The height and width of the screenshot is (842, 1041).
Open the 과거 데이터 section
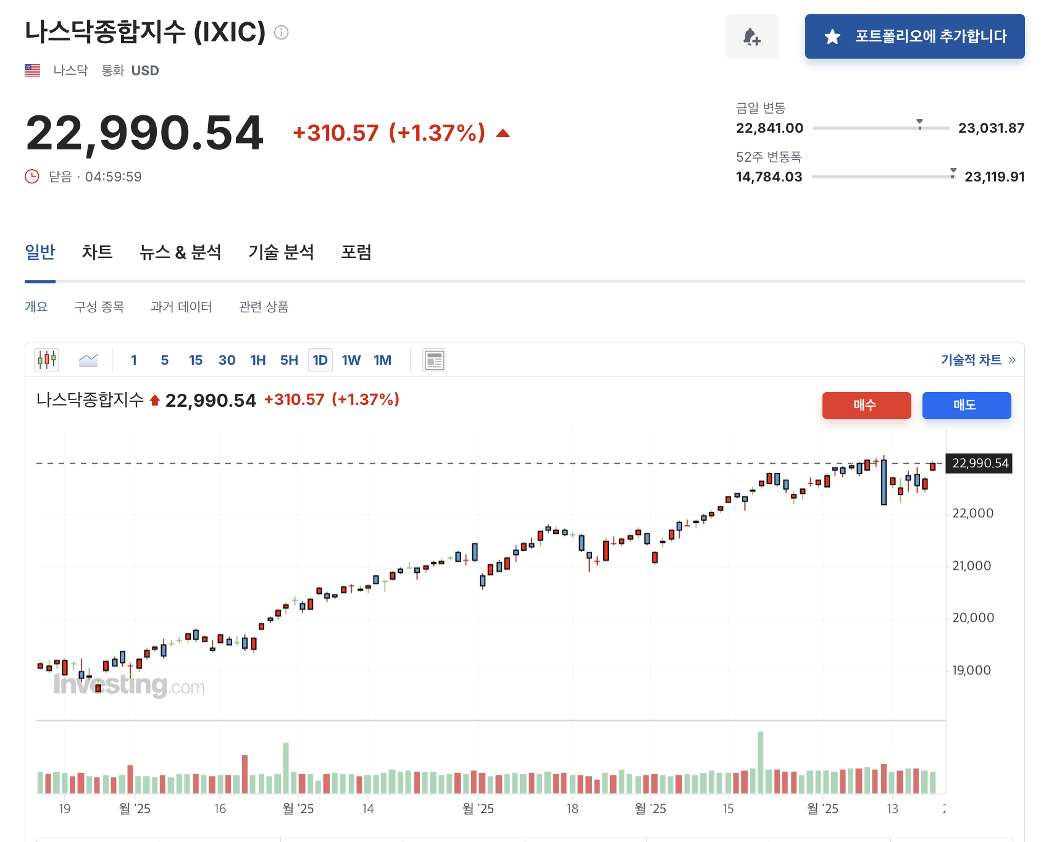(x=182, y=307)
